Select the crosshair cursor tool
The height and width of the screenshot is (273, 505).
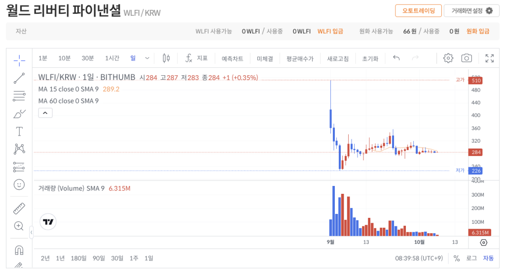point(19,61)
